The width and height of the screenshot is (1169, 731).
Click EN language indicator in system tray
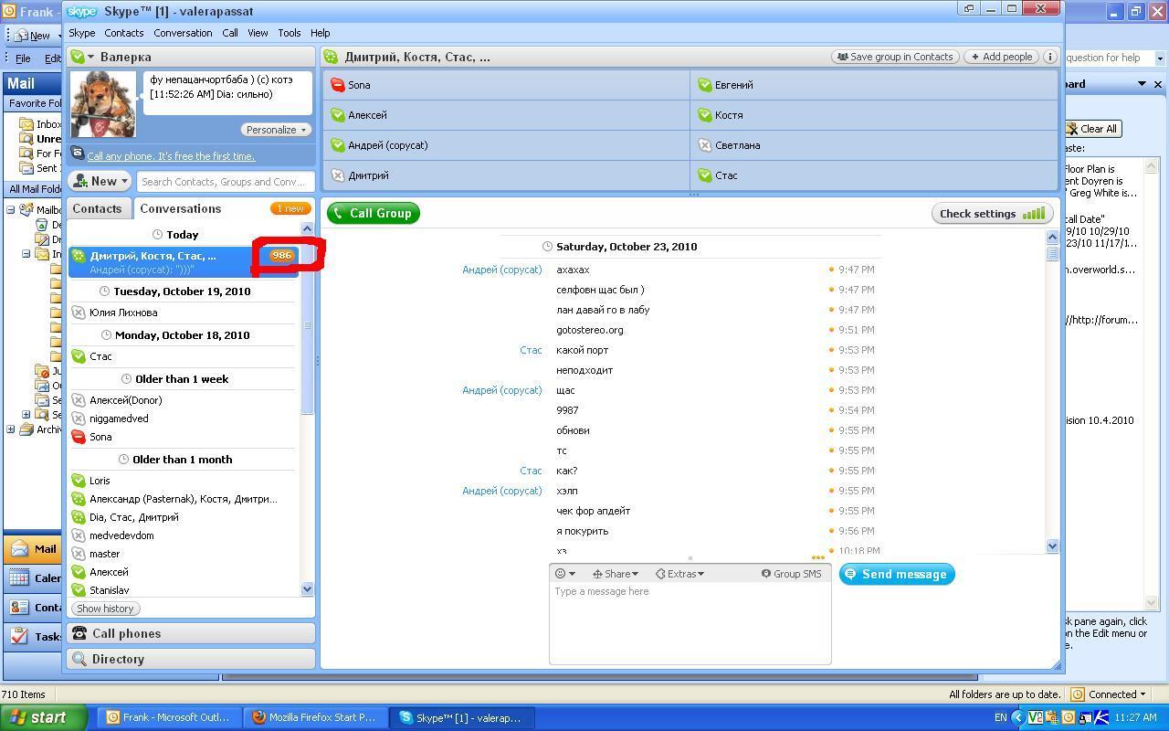tap(1000, 718)
